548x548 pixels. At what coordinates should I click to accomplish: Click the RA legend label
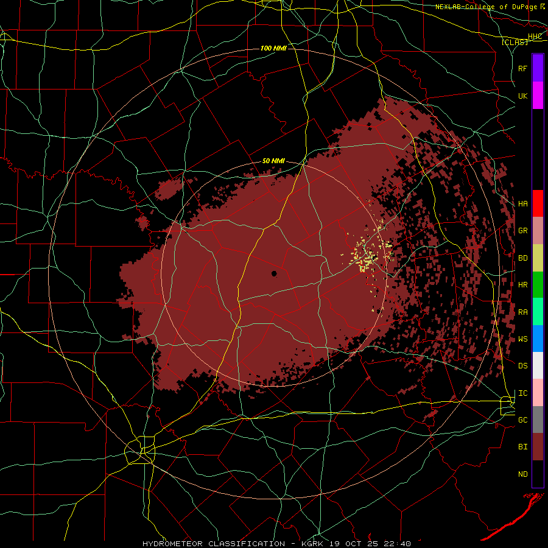pos(522,312)
